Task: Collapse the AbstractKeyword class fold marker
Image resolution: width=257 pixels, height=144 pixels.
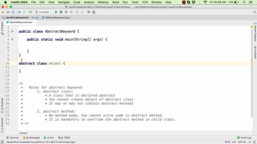Action: 18,31
